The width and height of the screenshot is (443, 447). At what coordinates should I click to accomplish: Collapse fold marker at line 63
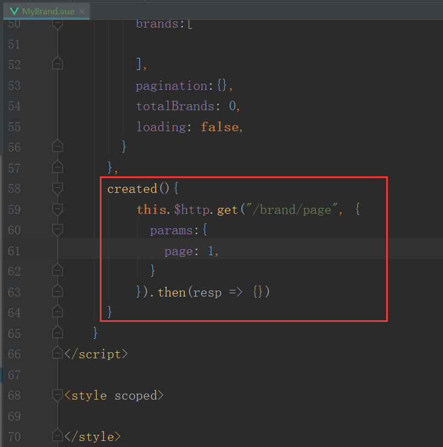pos(57,291)
